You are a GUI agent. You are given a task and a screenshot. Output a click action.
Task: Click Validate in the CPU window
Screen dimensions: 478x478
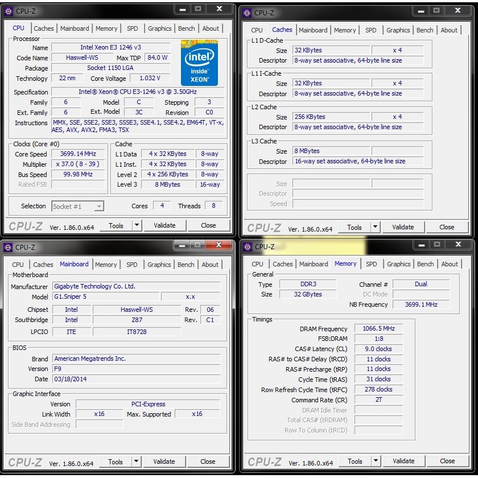pyautogui.click(x=164, y=225)
